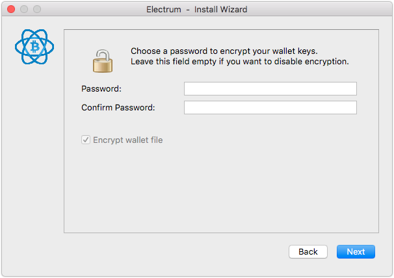This screenshot has height=278, width=394.
Task: Click the open padlock icon
Action: click(103, 61)
